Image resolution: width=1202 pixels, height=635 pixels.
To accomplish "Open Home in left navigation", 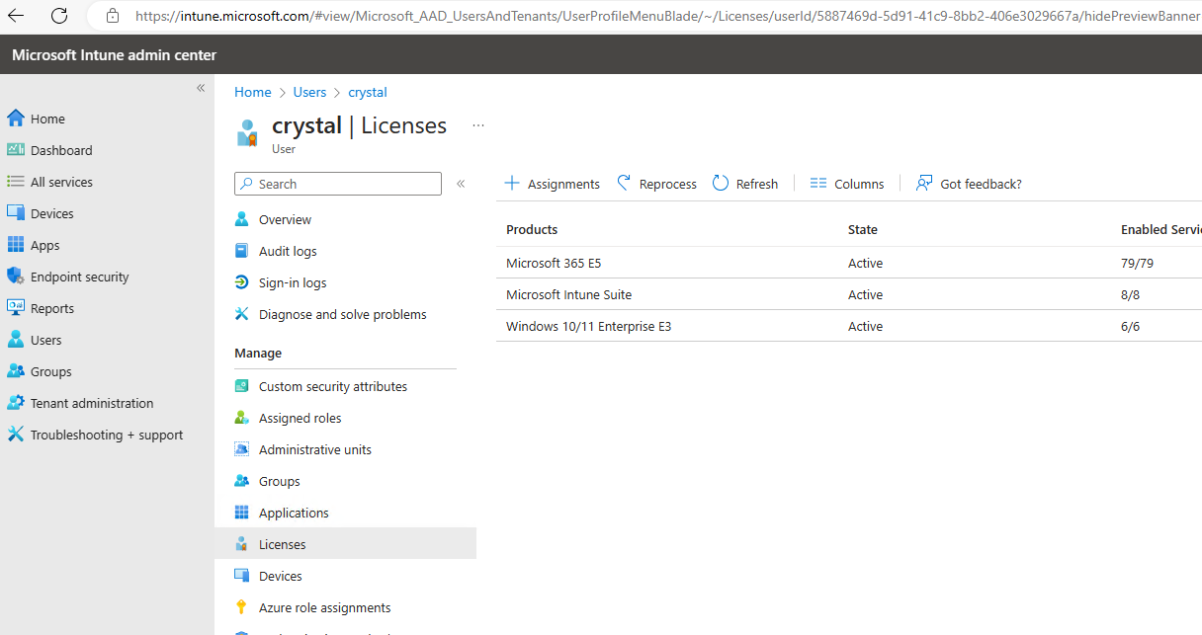I will 47,119.
